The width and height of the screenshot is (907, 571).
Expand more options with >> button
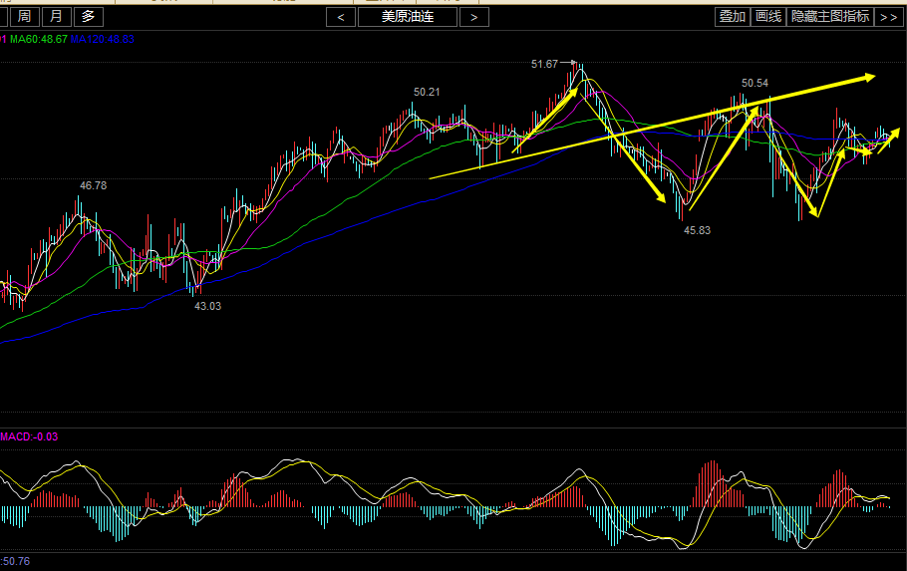click(888, 17)
